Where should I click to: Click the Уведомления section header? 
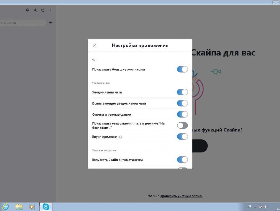[101, 83]
